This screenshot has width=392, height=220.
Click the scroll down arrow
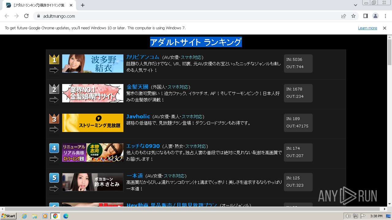[389, 204]
